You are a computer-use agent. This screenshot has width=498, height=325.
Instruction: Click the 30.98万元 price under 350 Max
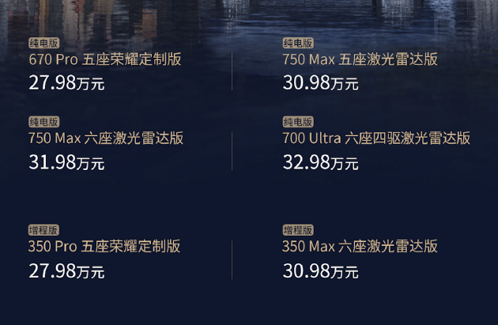[x=321, y=271]
